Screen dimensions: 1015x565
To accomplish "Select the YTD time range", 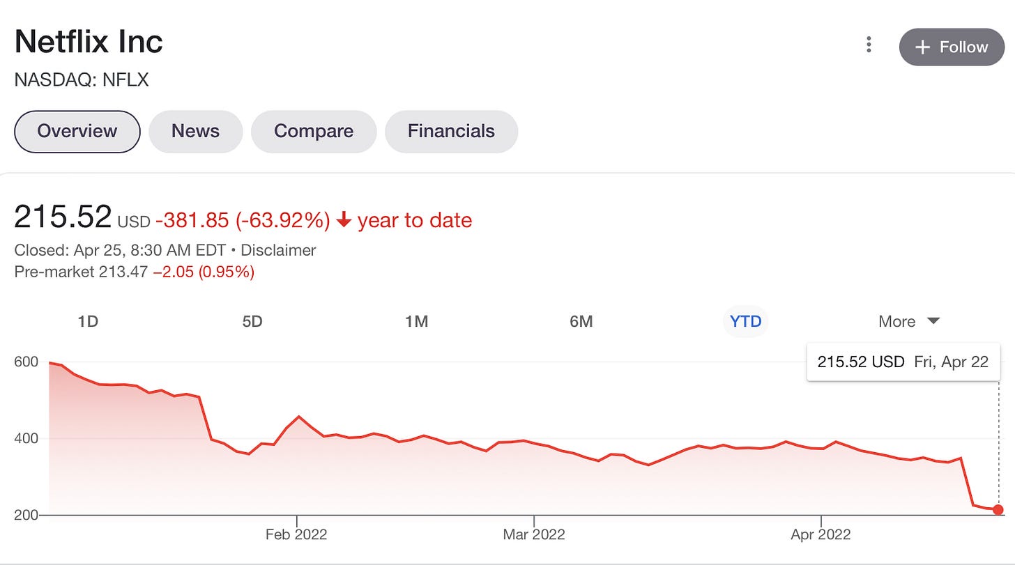I will 745,321.
